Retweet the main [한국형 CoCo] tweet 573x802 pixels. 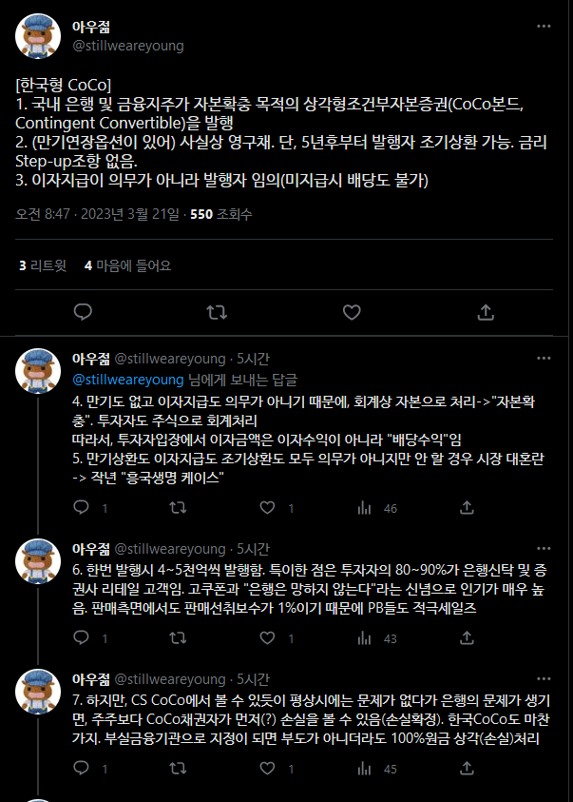pos(217,311)
